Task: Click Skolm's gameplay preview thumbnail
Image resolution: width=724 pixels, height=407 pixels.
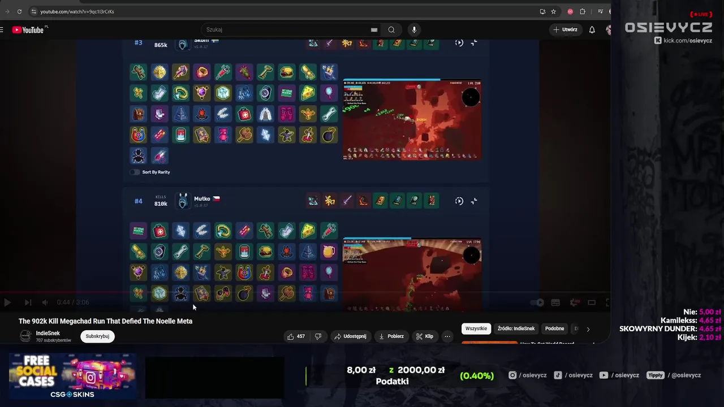Action: [412, 120]
